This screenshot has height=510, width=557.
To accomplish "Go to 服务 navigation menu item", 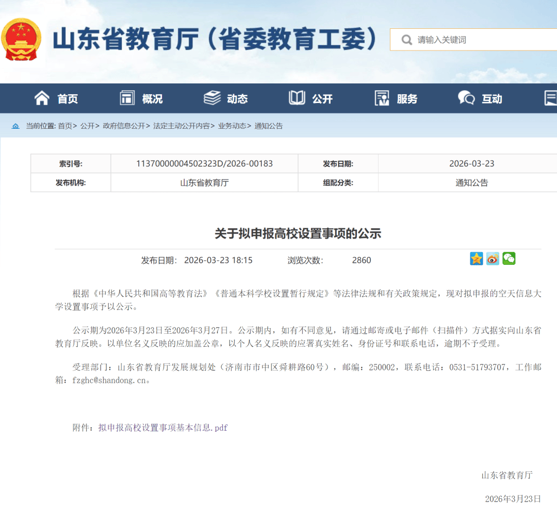I will (x=407, y=99).
